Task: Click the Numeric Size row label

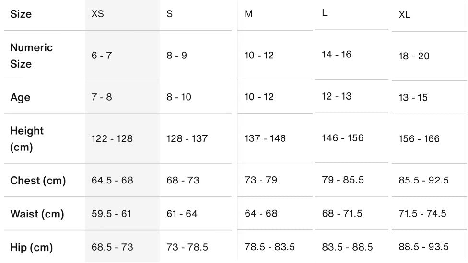Action: coord(31,56)
